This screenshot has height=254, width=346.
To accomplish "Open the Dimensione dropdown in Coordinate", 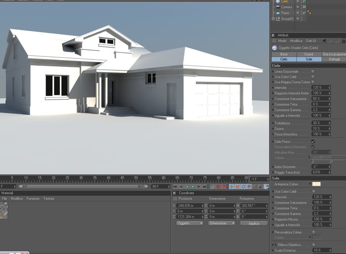I will (x=222, y=223).
